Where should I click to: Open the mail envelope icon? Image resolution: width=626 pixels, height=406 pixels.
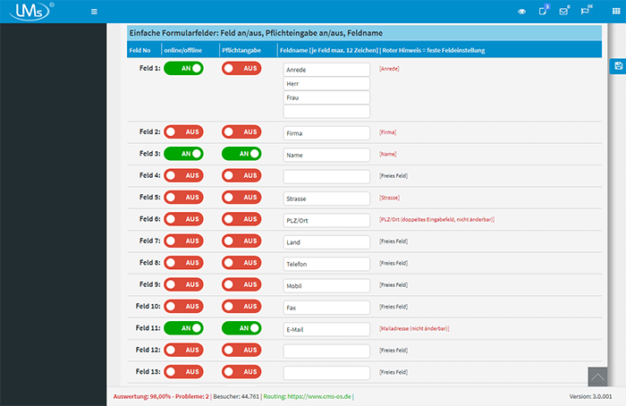(563, 12)
